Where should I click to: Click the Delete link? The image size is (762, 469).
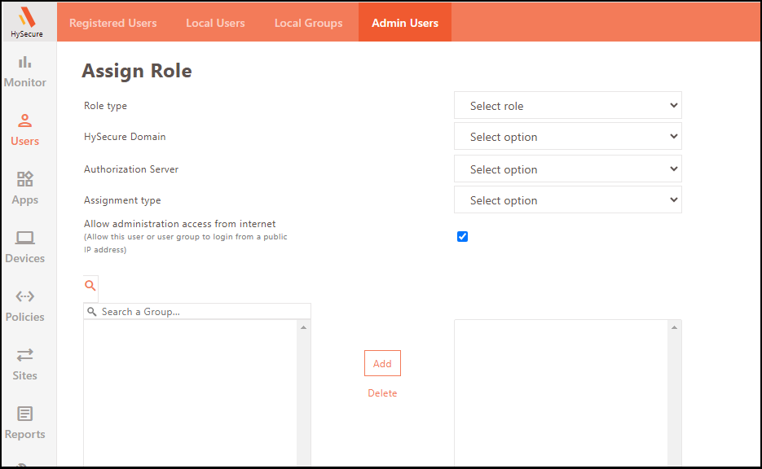(x=382, y=393)
